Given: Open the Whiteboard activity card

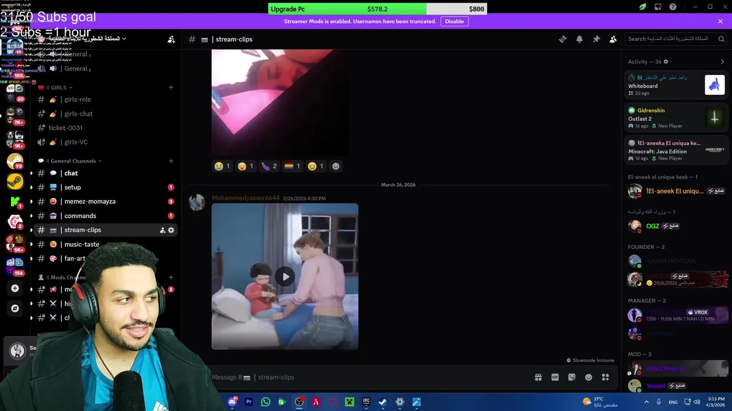Looking at the screenshot, I should coord(677,85).
